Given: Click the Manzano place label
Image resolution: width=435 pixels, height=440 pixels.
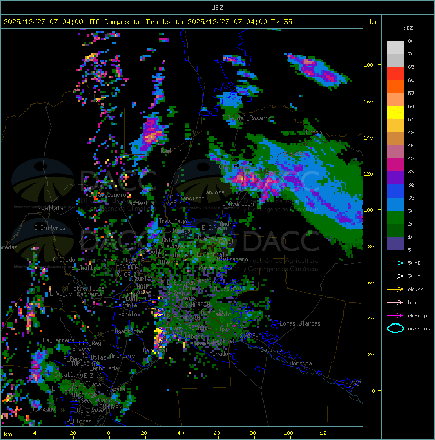Looking at the screenshot, I should pos(44,409).
